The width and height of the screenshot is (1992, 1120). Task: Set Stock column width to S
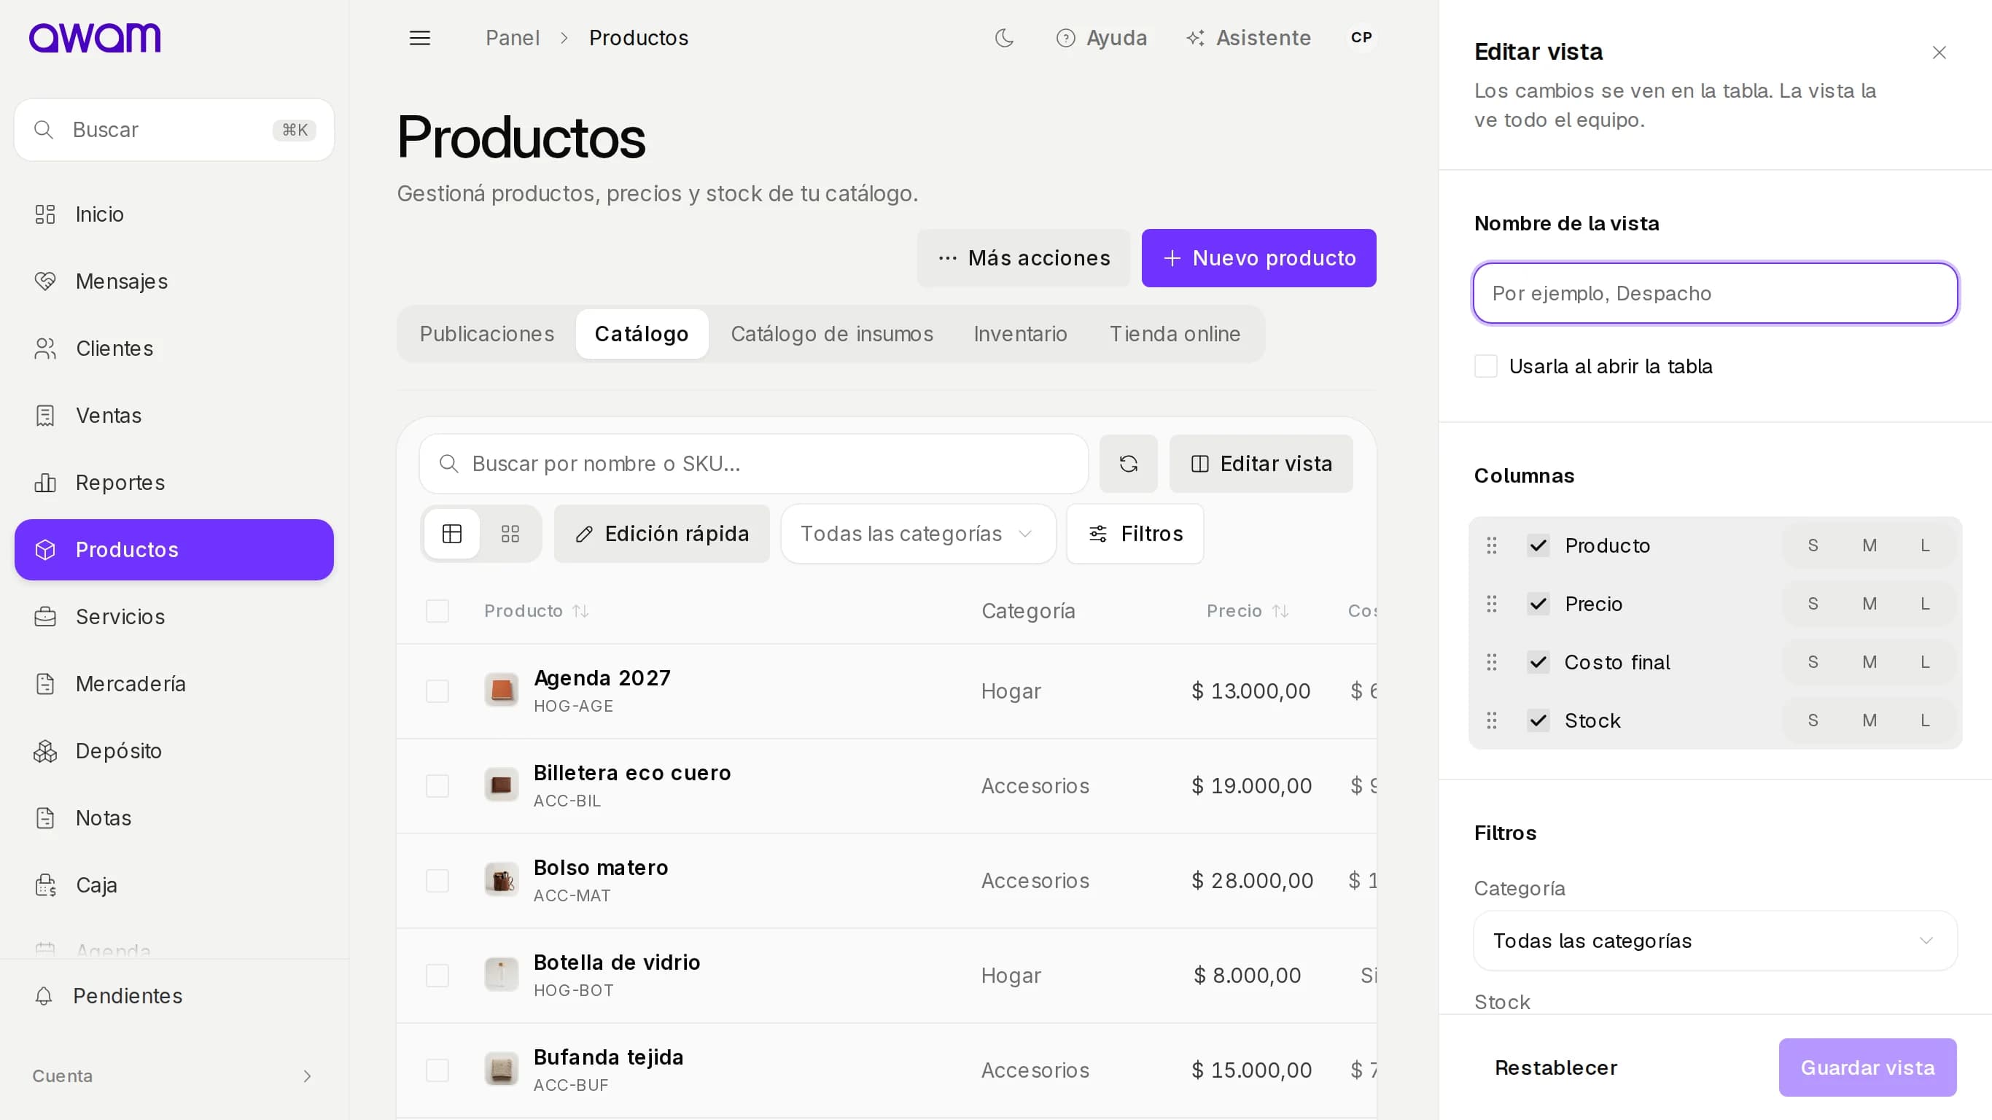[1813, 721]
